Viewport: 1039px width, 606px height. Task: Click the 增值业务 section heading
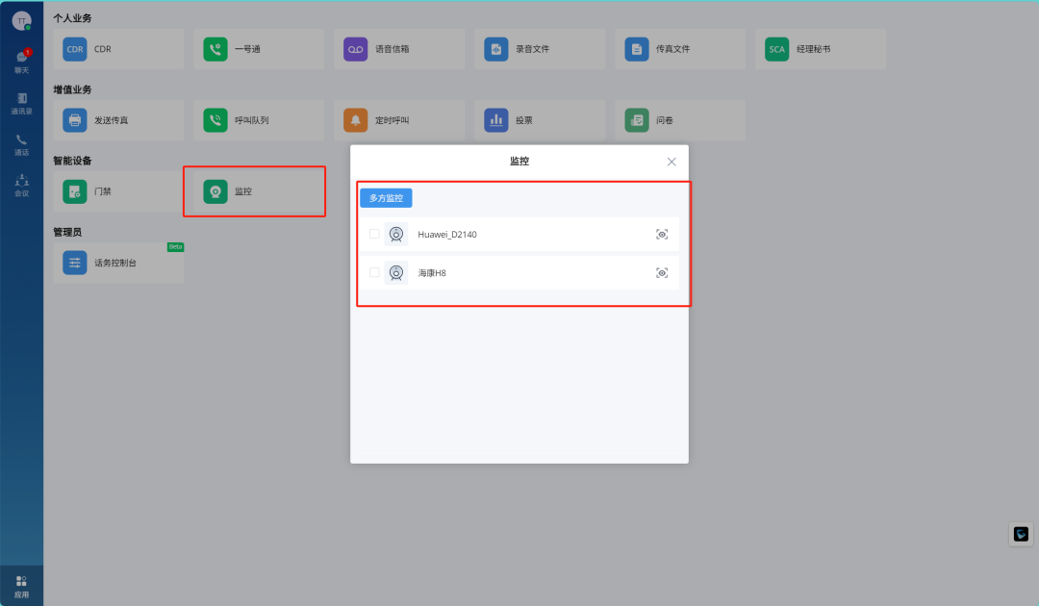tap(72, 89)
